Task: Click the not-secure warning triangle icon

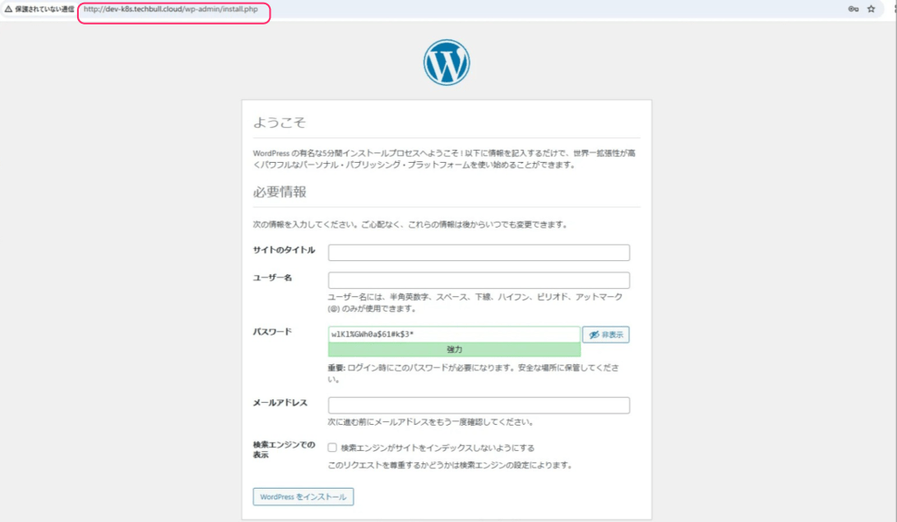Action: point(8,9)
